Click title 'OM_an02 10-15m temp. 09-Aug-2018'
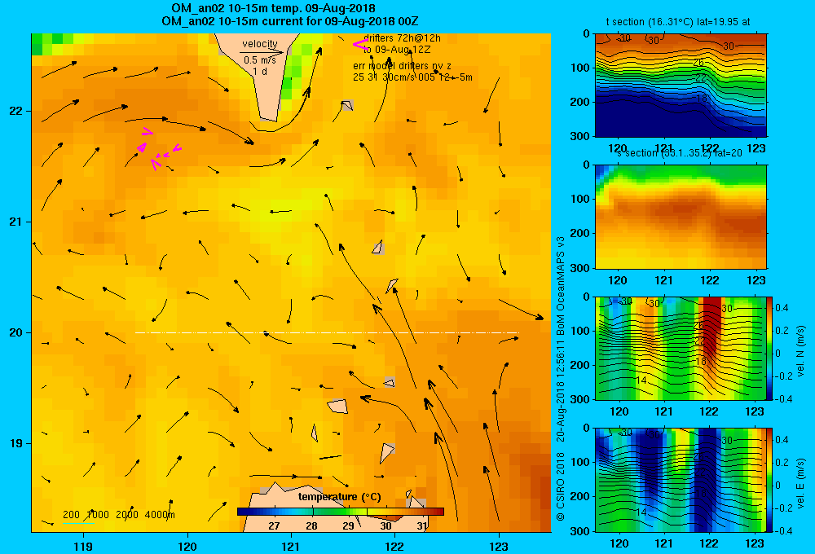815x554 pixels. click(273, 8)
